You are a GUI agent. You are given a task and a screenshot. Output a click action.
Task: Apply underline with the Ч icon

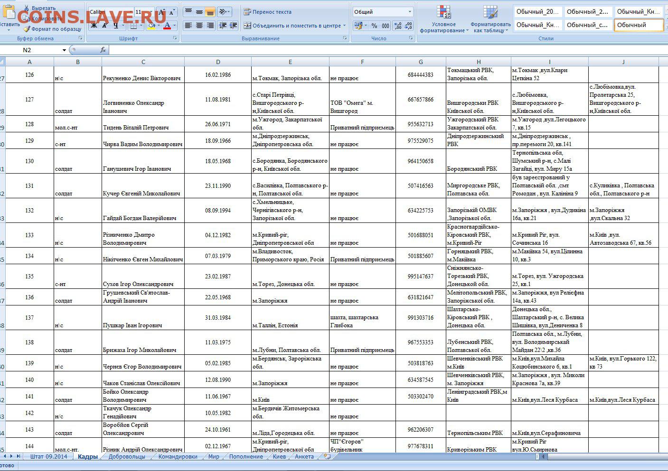point(115,26)
